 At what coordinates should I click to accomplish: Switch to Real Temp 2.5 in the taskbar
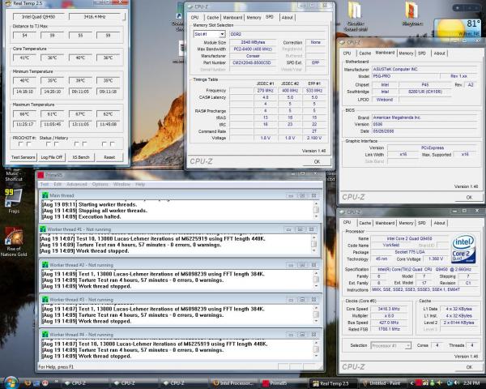(333, 383)
